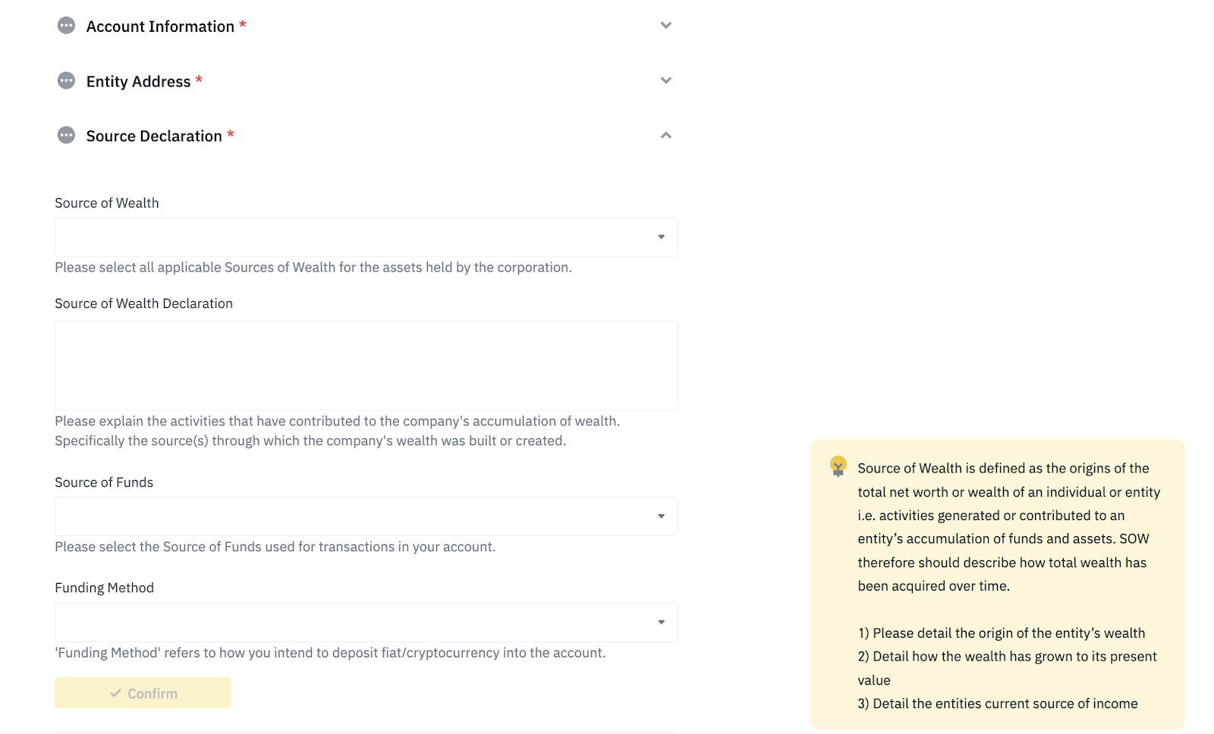
Task: Click the Account Information status dots icon
Action: coord(66,26)
